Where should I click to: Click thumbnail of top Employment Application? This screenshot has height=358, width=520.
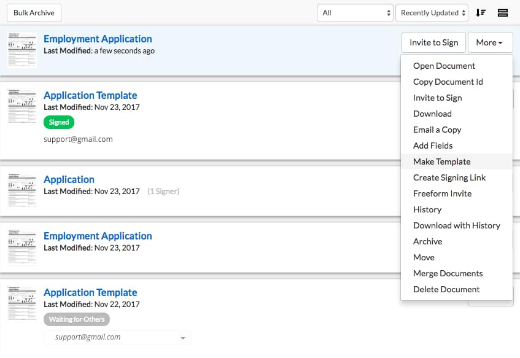point(22,50)
